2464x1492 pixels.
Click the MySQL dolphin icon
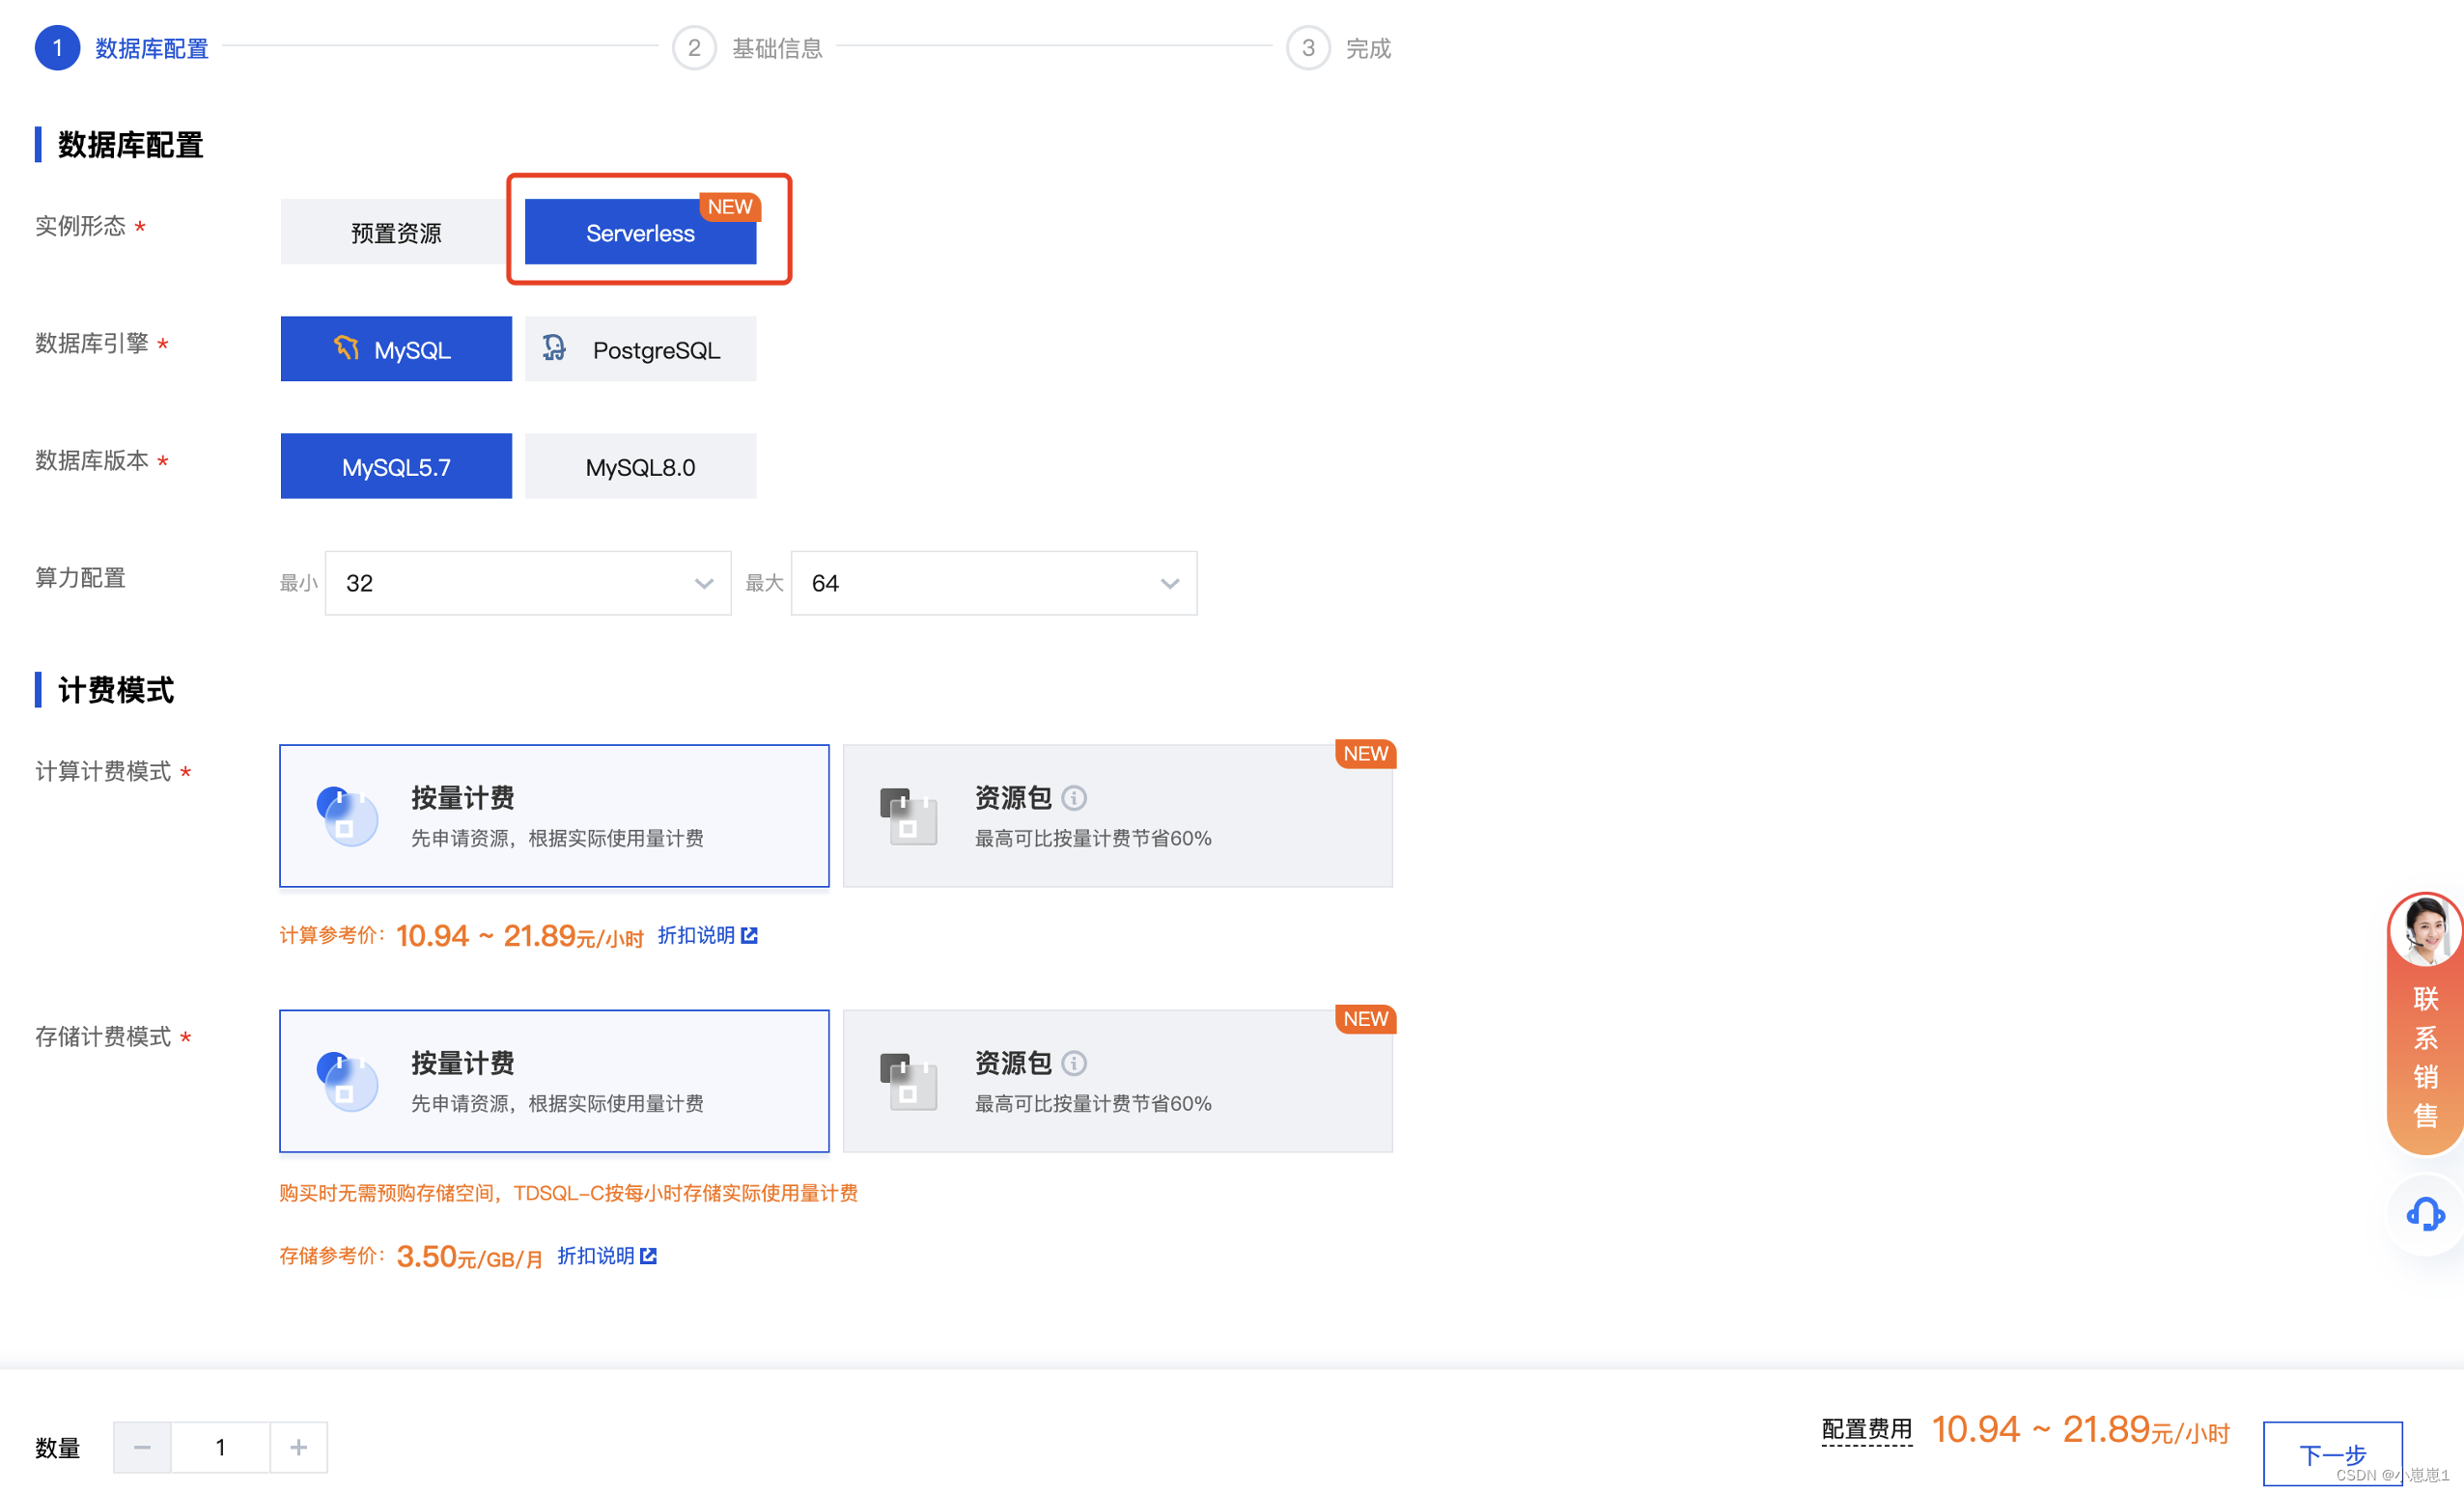tap(346, 347)
